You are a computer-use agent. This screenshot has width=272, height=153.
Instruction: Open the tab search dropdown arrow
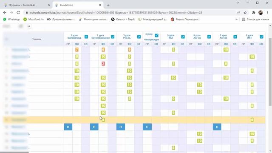coord(238,3)
